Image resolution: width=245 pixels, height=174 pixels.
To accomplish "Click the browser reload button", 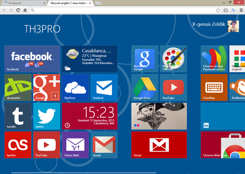I will pos(18,10).
